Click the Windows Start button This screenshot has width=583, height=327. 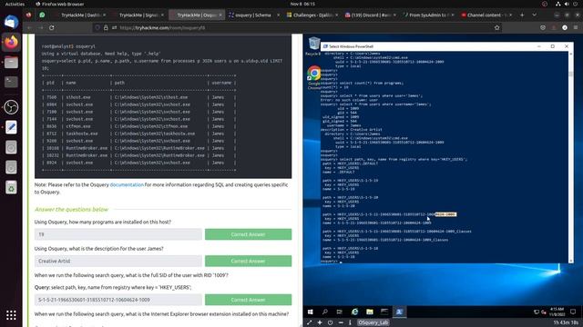tap(310, 312)
